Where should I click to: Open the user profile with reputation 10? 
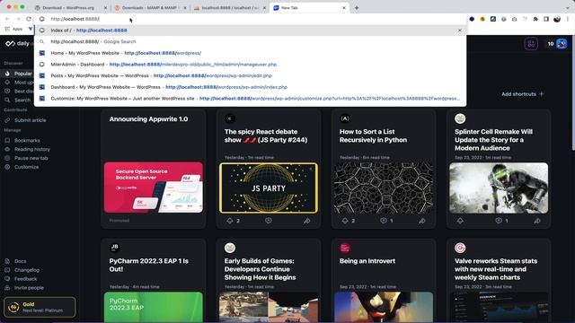coord(557,44)
